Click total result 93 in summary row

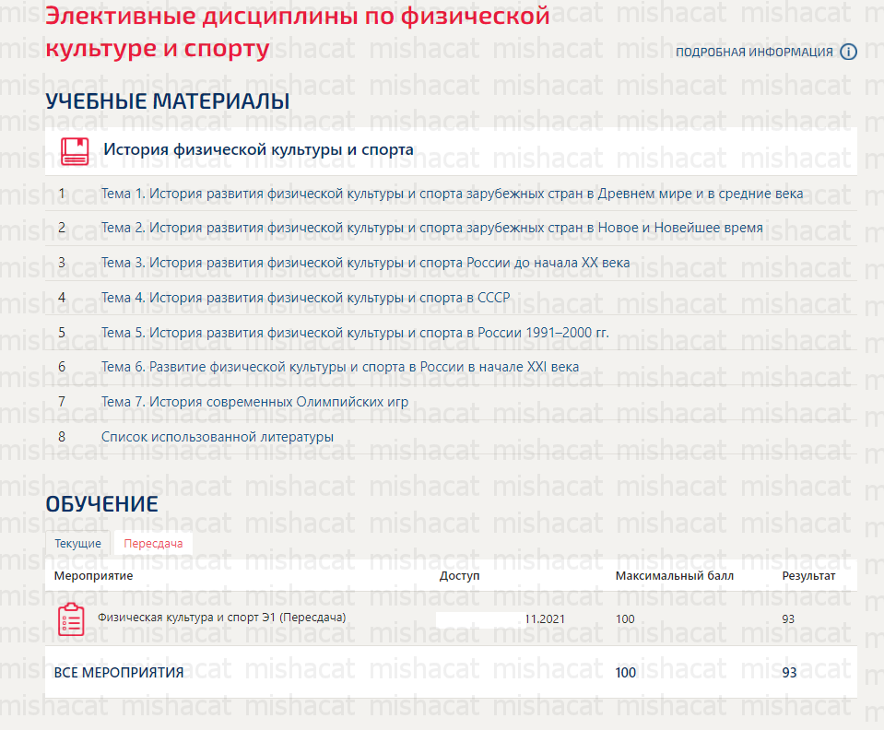tap(789, 673)
